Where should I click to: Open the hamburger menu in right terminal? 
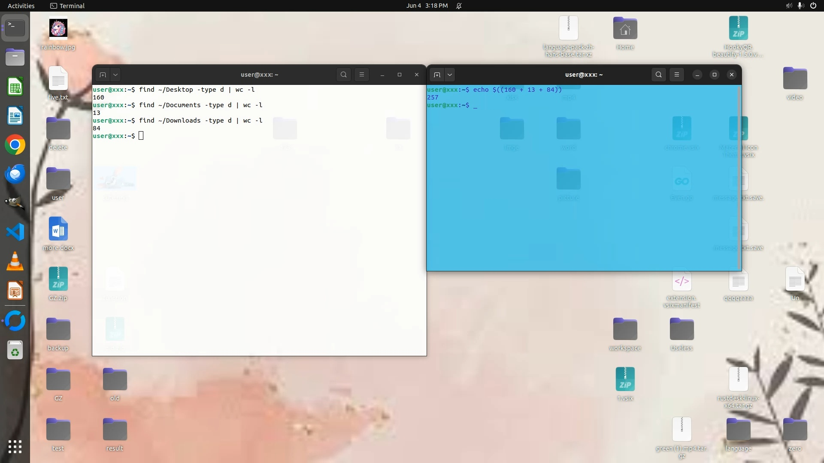[x=677, y=75]
